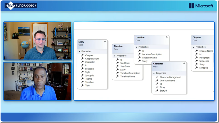Select the CharacterName property

pos(167,81)
